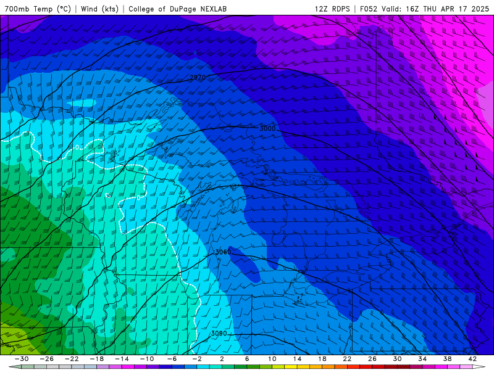Viewport: 494px width, 370px height.
Task: Click the 10 color scale label
Action: pyautogui.click(x=272, y=359)
